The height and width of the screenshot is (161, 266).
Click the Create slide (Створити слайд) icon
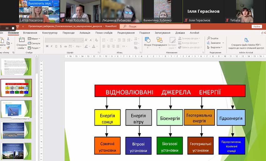point(22,40)
